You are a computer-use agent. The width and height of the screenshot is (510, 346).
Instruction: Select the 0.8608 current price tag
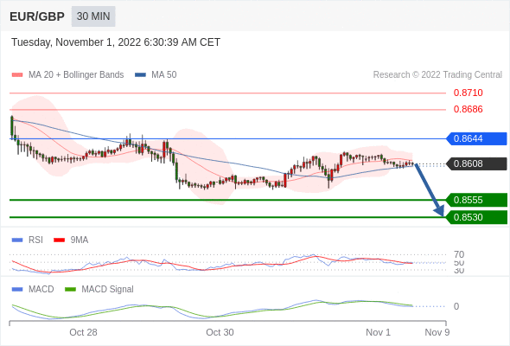(476, 163)
